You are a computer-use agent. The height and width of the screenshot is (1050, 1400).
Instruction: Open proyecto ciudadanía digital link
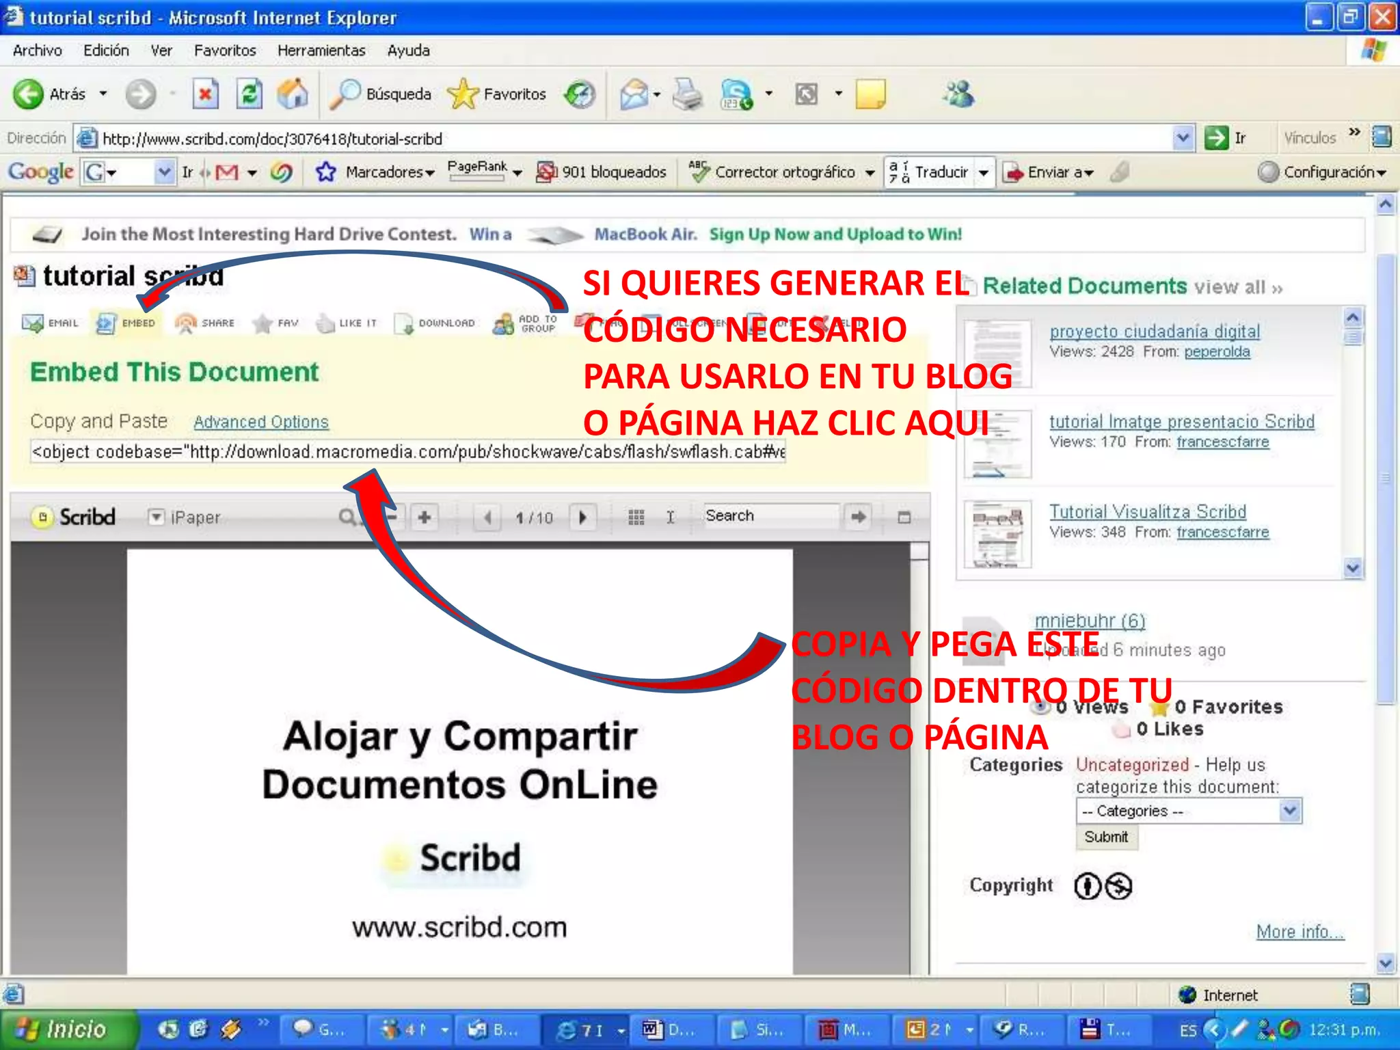click(x=1155, y=331)
